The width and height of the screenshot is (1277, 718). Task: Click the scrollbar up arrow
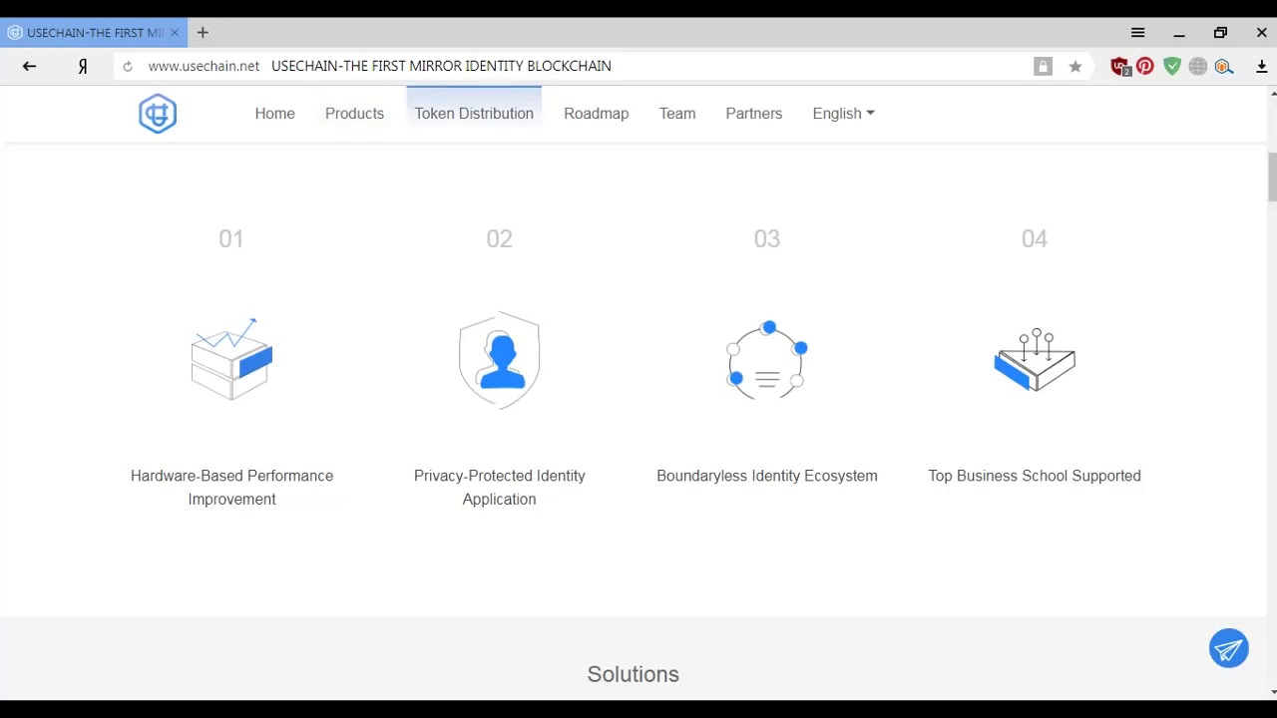(1272, 94)
